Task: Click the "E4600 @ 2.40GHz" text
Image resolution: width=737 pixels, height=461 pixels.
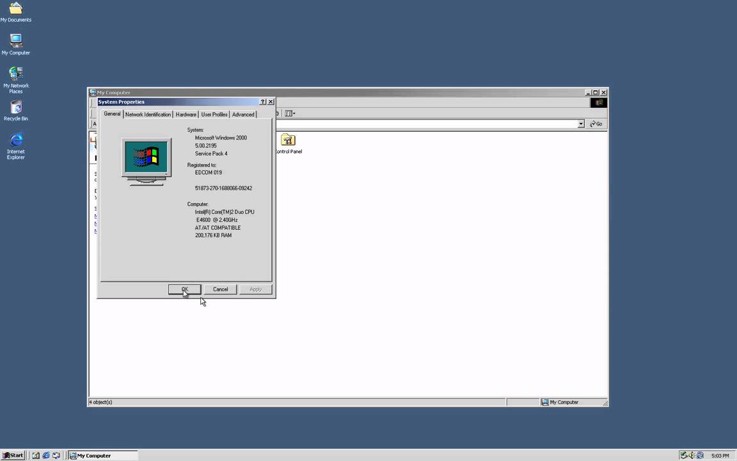Action: pyautogui.click(x=217, y=220)
